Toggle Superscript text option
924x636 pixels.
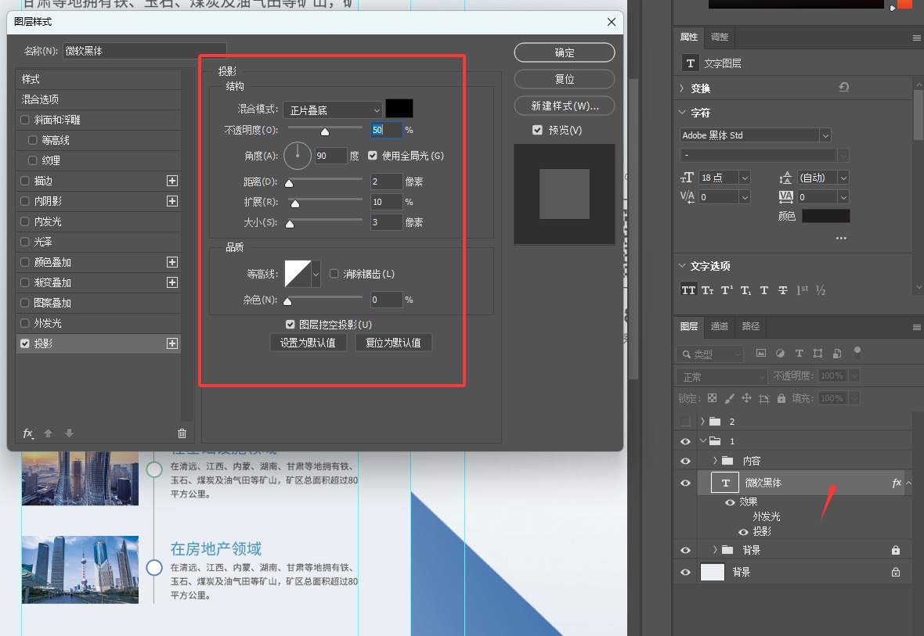[x=727, y=289]
